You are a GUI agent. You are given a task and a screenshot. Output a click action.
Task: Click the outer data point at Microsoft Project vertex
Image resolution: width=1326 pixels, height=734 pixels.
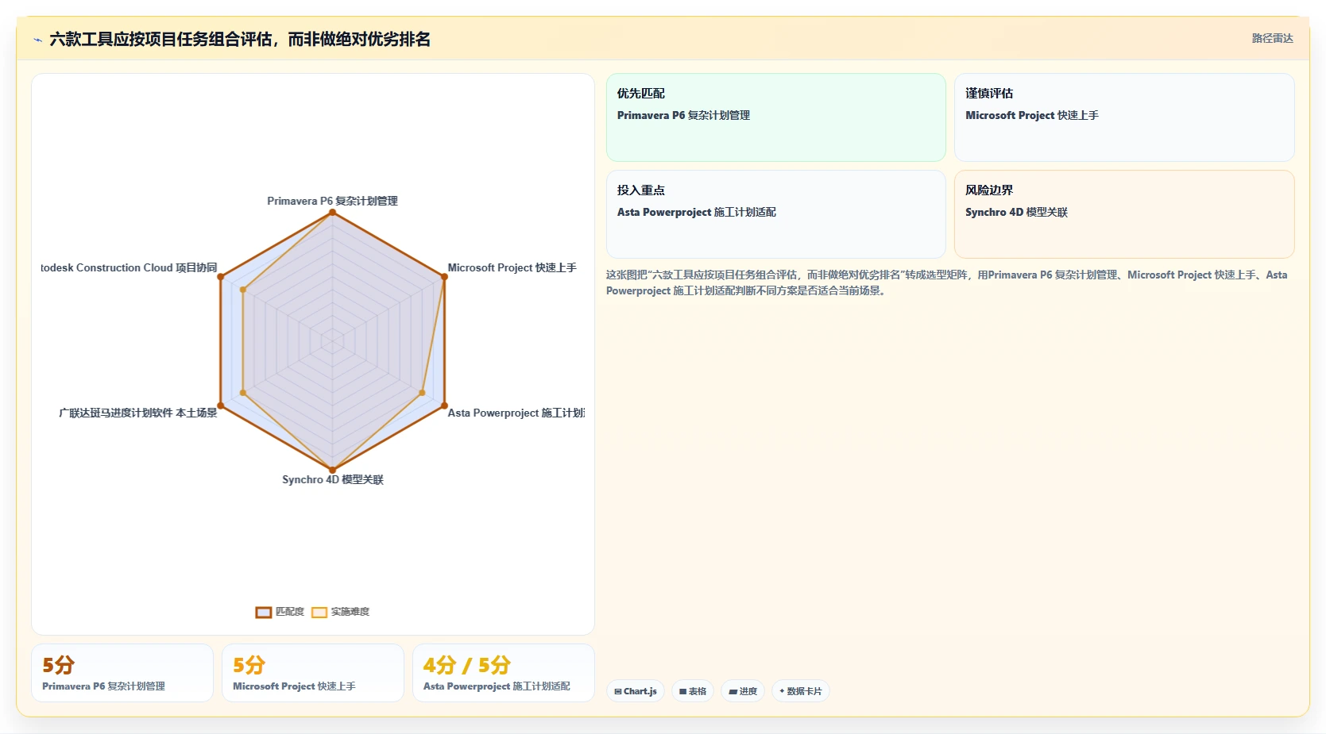pyautogui.click(x=444, y=277)
